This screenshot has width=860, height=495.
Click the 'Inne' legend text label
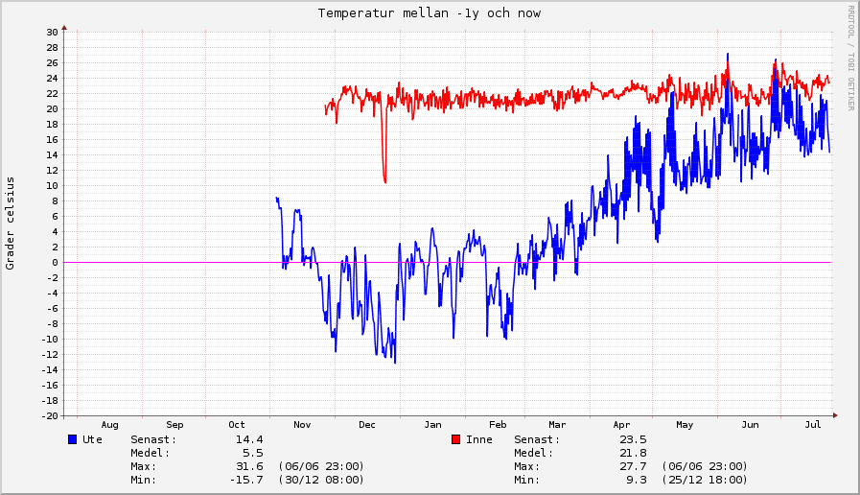point(480,439)
